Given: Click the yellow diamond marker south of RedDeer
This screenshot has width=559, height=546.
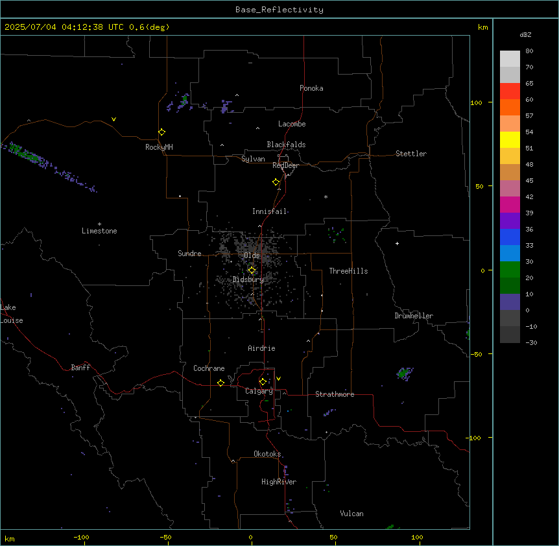Looking at the screenshot, I should 276,182.
